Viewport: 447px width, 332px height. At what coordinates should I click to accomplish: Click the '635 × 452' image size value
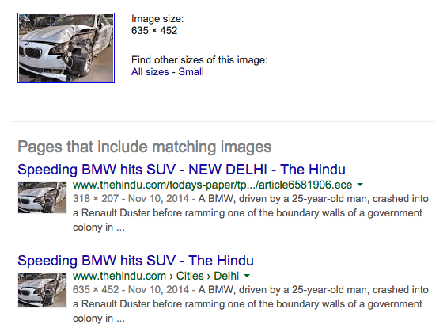tap(154, 31)
